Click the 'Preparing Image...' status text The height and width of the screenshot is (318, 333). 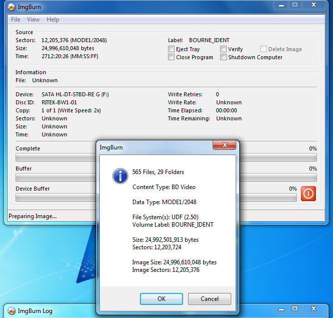coord(33,216)
